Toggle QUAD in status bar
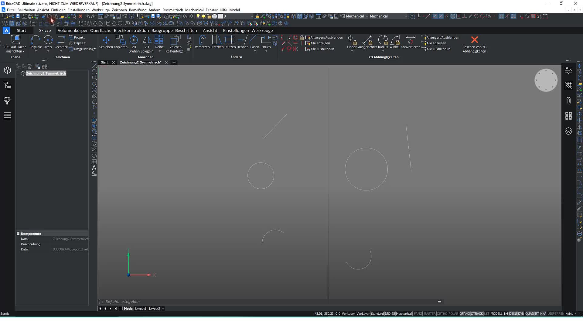Screen dimensions: 583x328 pos(530,314)
